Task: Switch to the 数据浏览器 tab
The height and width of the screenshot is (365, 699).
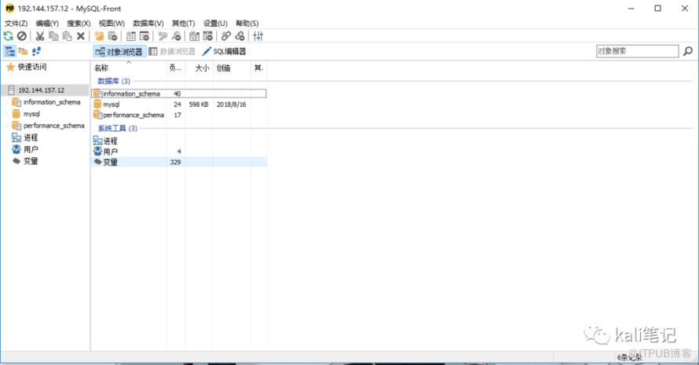Action: (172, 52)
